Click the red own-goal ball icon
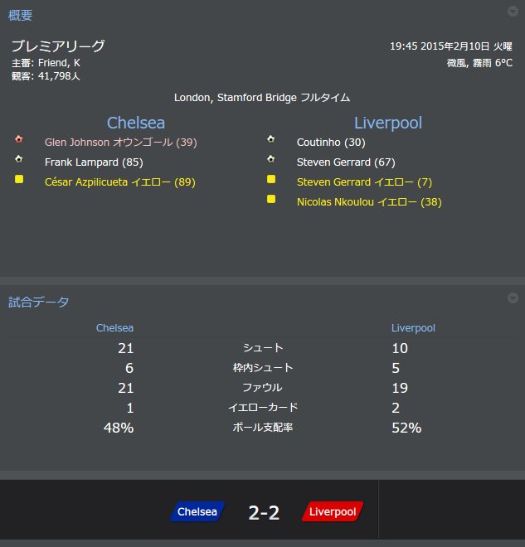Viewport: 525px width, 547px height. pyautogui.click(x=19, y=139)
